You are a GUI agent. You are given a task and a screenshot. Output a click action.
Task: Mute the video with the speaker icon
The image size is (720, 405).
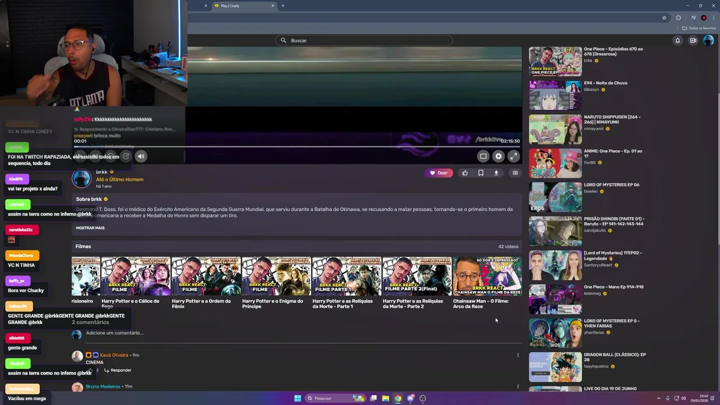click(141, 156)
